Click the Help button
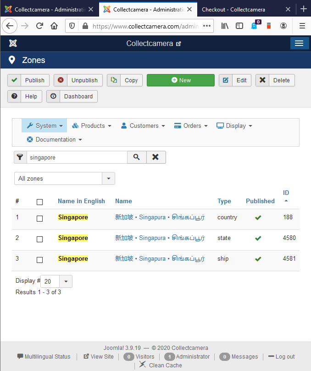311x371 pixels. coord(25,96)
